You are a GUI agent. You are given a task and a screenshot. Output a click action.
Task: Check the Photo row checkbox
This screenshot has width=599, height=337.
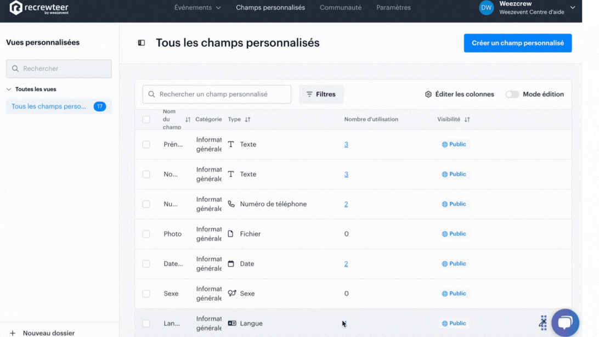point(146,234)
